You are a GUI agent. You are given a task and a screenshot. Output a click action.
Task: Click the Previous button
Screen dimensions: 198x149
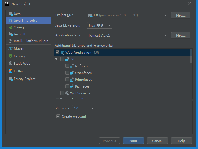pyautogui.click(x=109, y=141)
